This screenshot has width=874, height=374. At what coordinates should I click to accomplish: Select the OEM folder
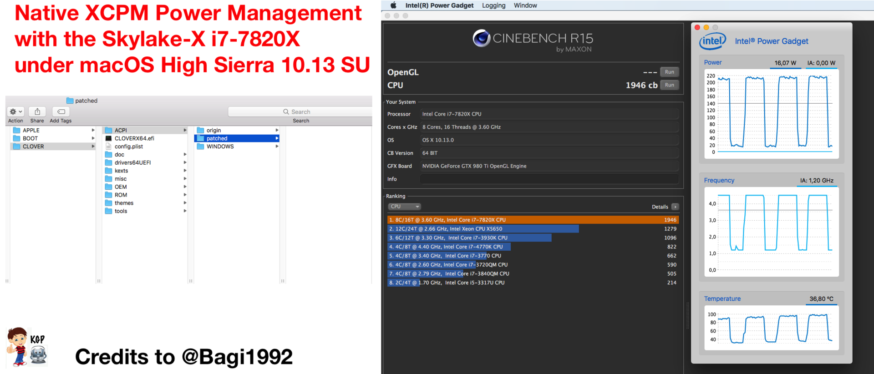tap(145, 187)
